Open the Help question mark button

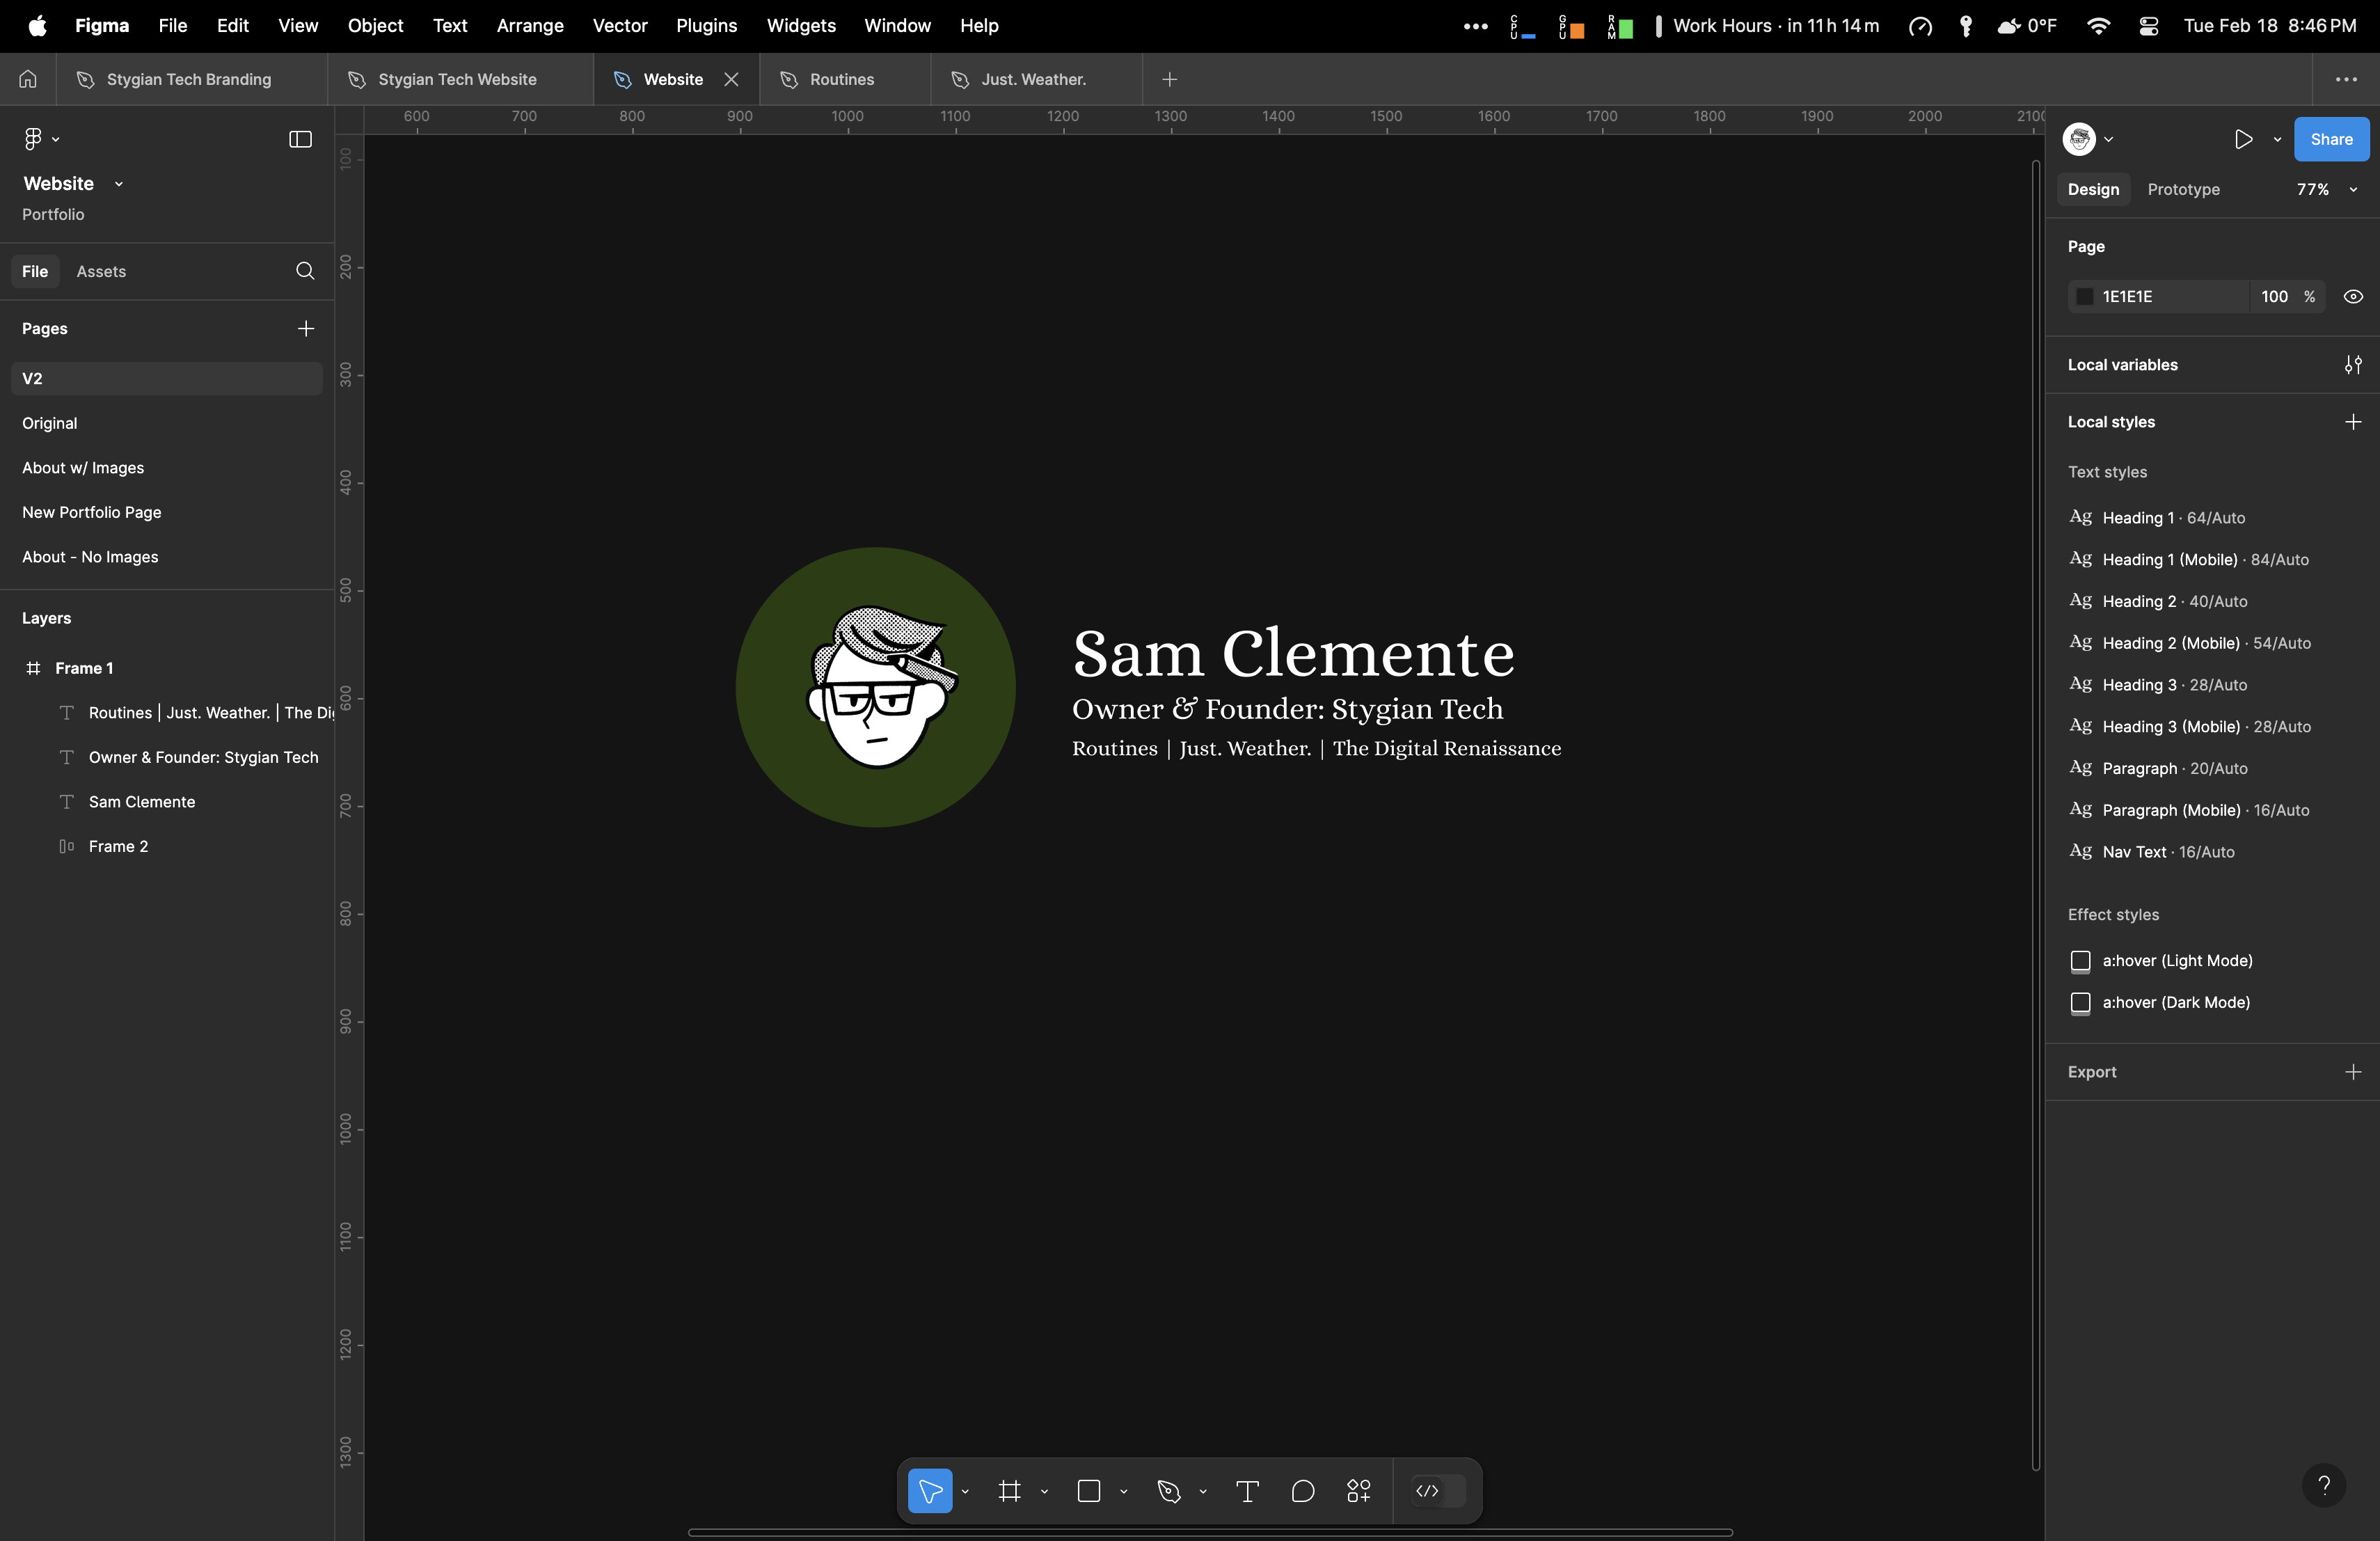pyautogui.click(x=2324, y=1485)
